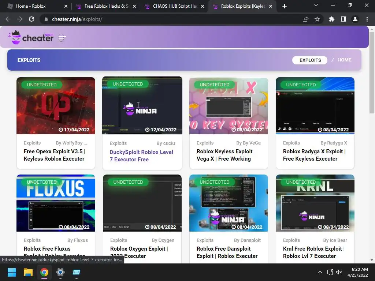Click 'By Ice Bear' author text
Viewport: 375px width, 281px height.
point(335,240)
